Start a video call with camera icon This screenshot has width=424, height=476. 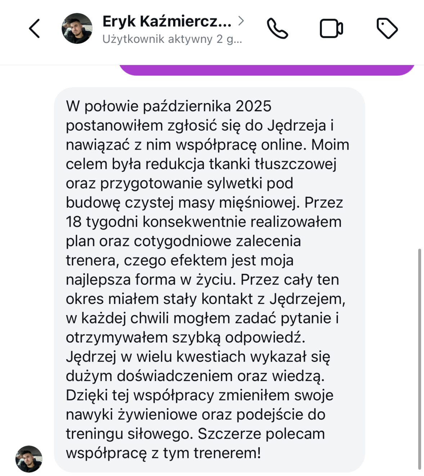331,28
